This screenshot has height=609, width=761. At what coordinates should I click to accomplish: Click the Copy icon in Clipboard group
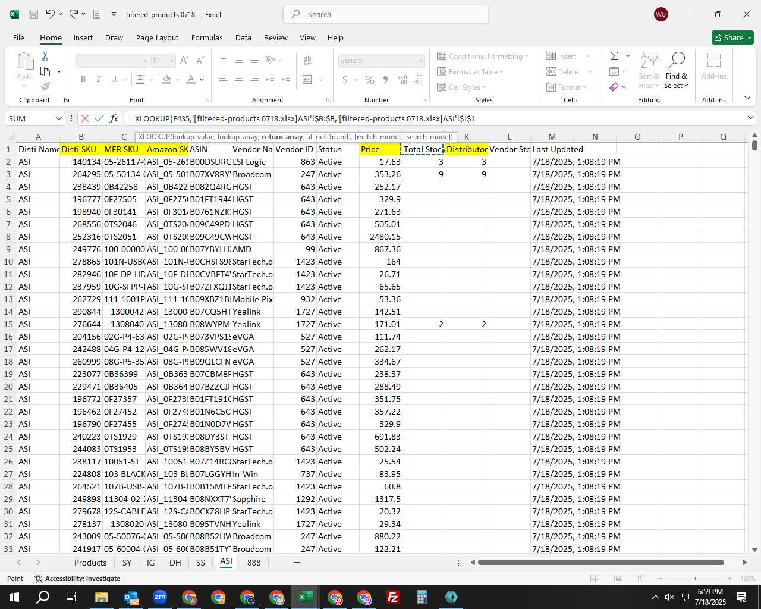[45, 71]
